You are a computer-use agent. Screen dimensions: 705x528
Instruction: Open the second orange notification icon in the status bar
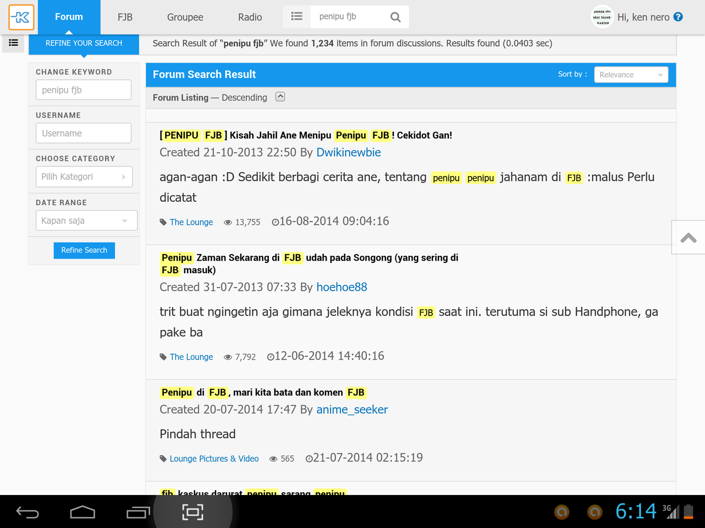[x=595, y=512]
